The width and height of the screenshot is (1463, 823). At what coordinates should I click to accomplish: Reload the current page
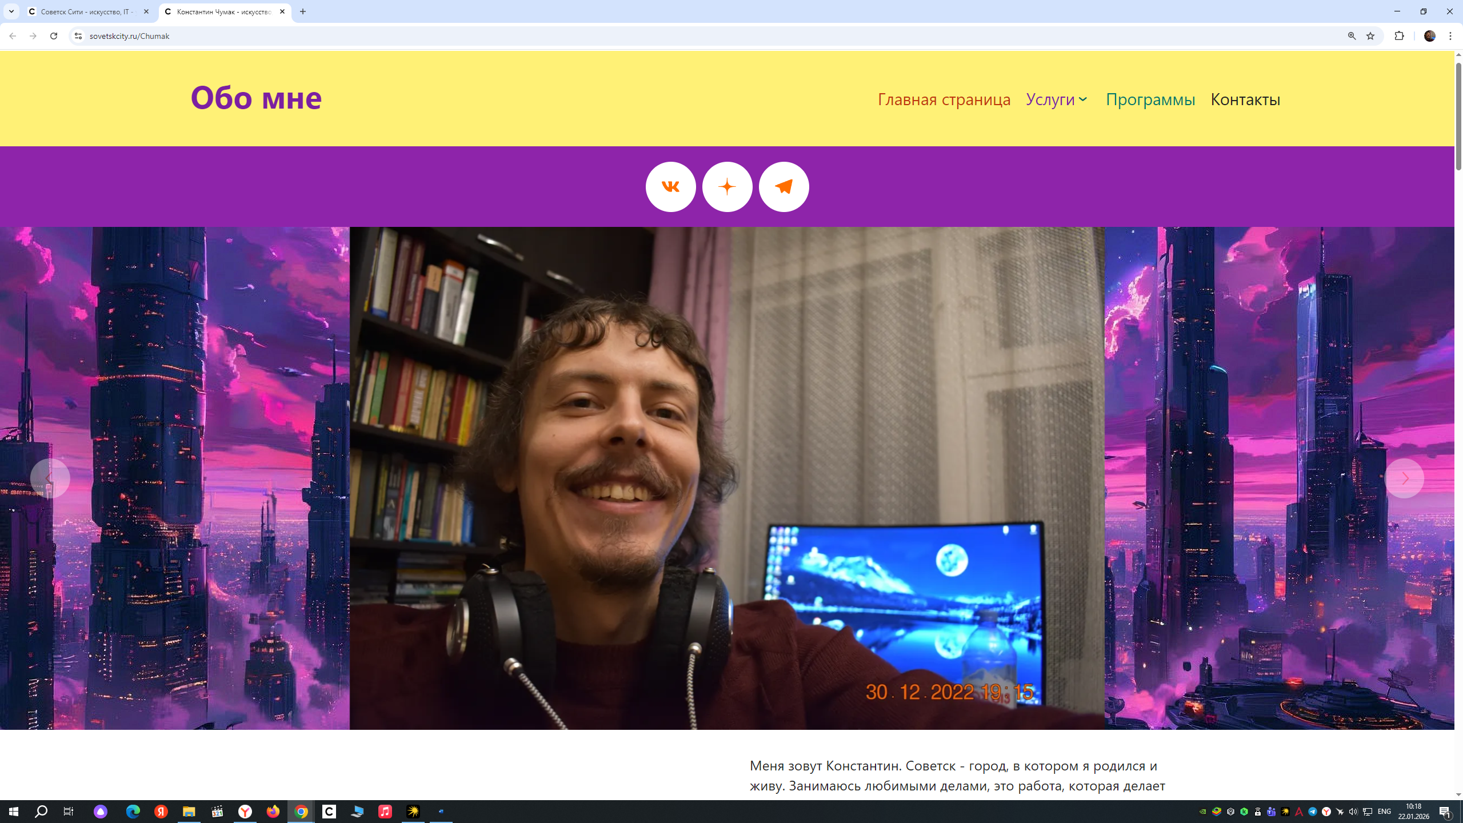coord(54,36)
